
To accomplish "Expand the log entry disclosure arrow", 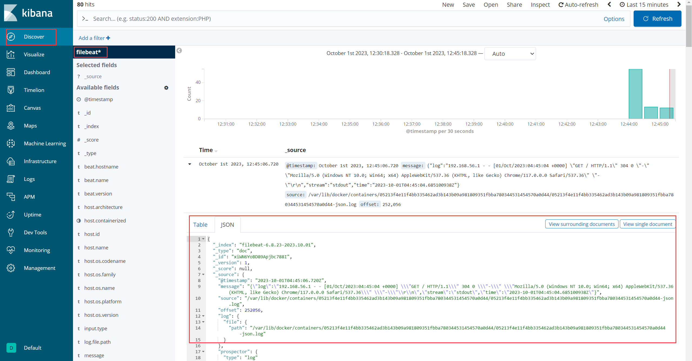I will pos(190,164).
